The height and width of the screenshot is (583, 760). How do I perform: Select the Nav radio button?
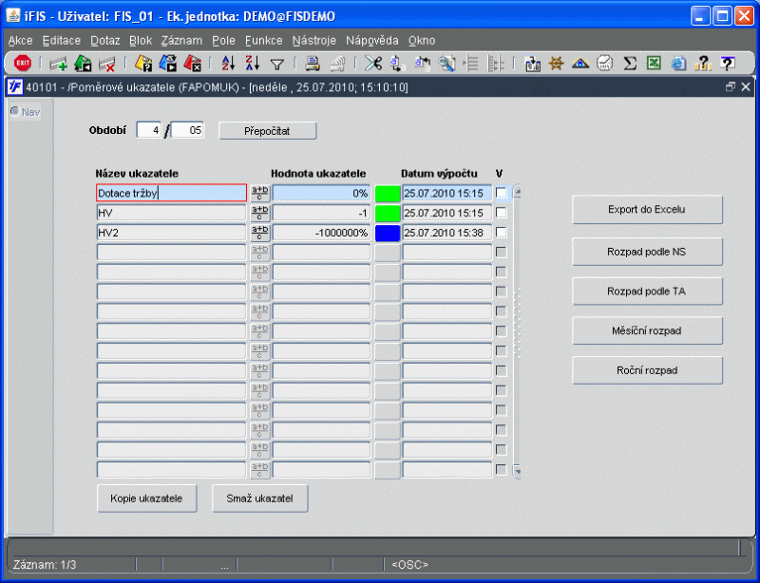click(15, 111)
